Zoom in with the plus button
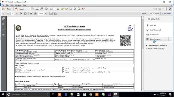This screenshot has width=174, height=97. coord(36,13)
